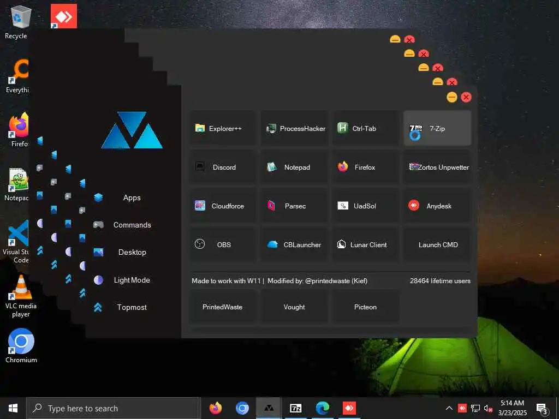Open Firefox in the launcher grid
Image resolution: width=559 pixels, height=419 pixels.
[x=365, y=167]
